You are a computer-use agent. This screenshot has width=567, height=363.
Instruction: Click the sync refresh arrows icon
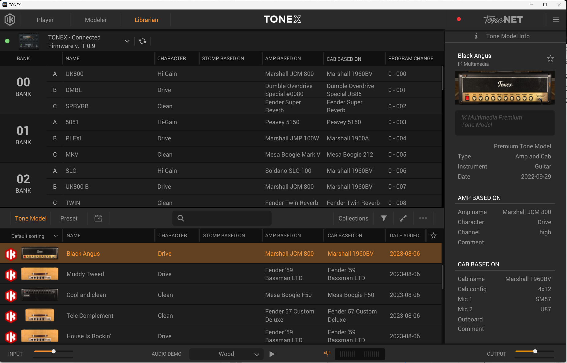click(143, 41)
